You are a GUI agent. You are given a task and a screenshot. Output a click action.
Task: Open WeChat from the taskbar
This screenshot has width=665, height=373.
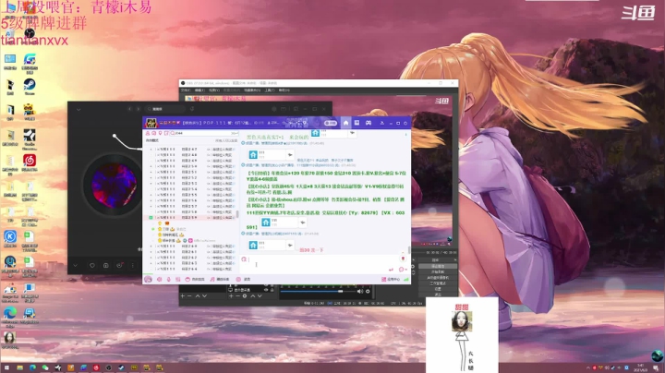tap(45, 367)
